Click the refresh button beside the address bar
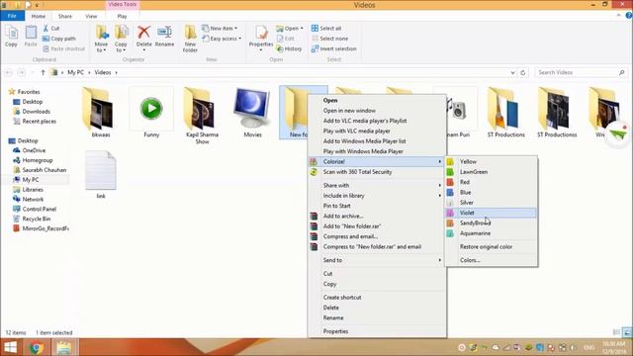Image resolution: width=633 pixels, height=356 pixels. (x=523, y=72)
